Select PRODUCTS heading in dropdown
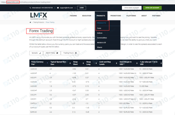This screenshot has width=175, height=115. click(x=102, y=23)
